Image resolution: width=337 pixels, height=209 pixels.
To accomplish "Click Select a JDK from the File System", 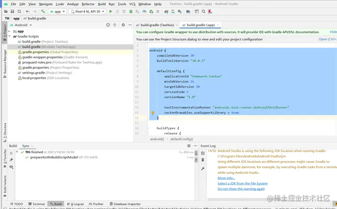I will tap(242, 183).
